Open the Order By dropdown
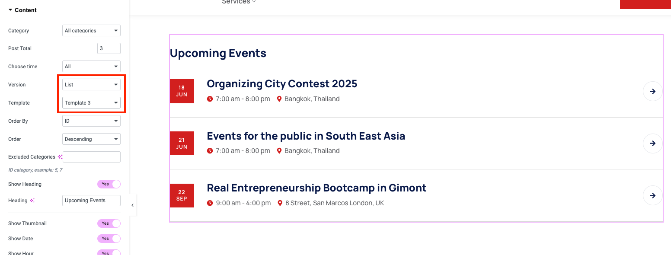 (x=91, y=121)
